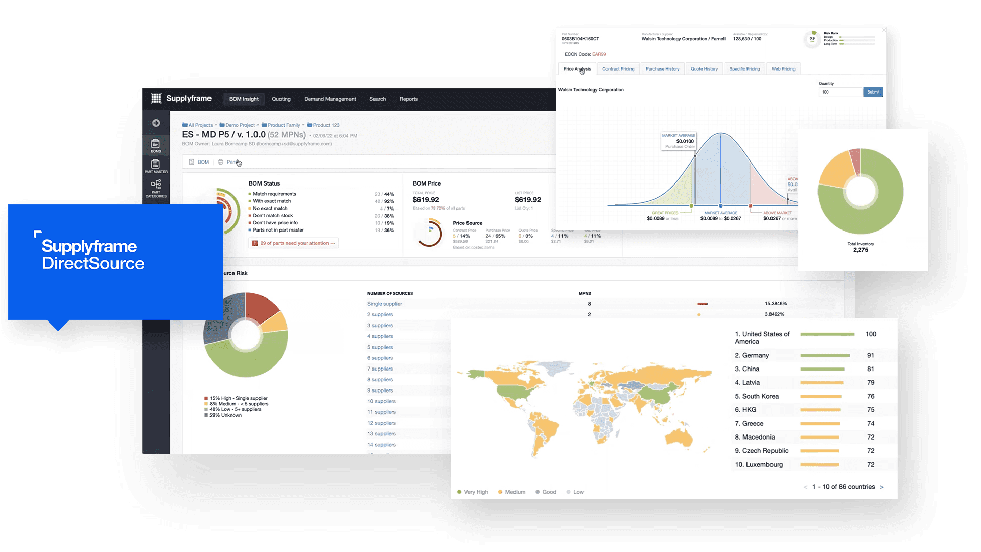The height and width of the screenshot is (552, 981).
Task: Click the red High segment of Source Risk pie
Action: point(259,307)
